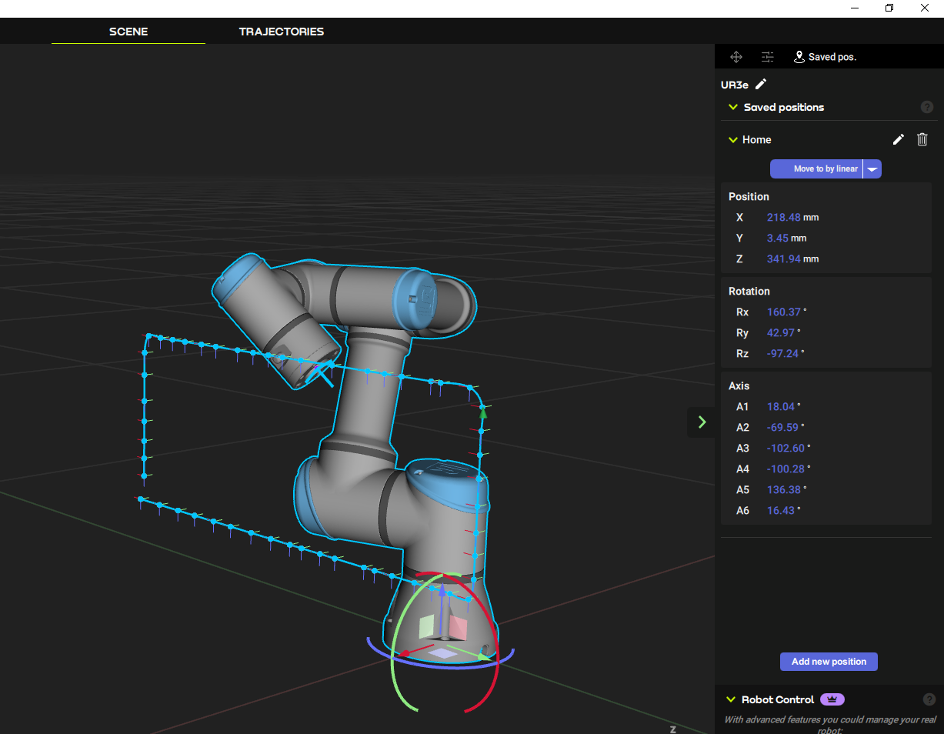Collapse the Saved positions section
This screenshot has height=734, width=944.
click(x=732, y=107)
